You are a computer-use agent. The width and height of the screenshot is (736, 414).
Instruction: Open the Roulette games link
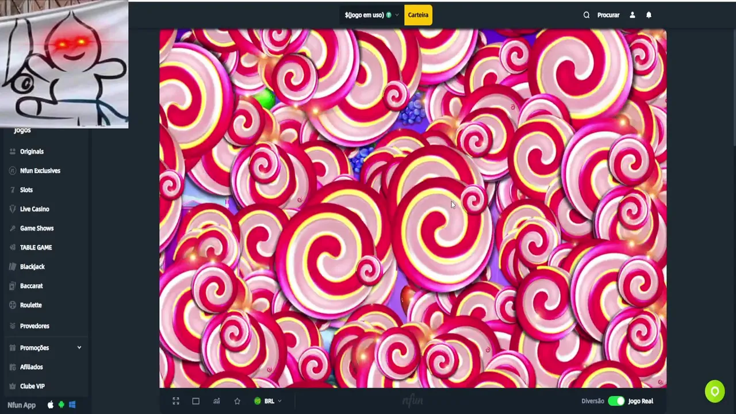click(x=31, y=305)
